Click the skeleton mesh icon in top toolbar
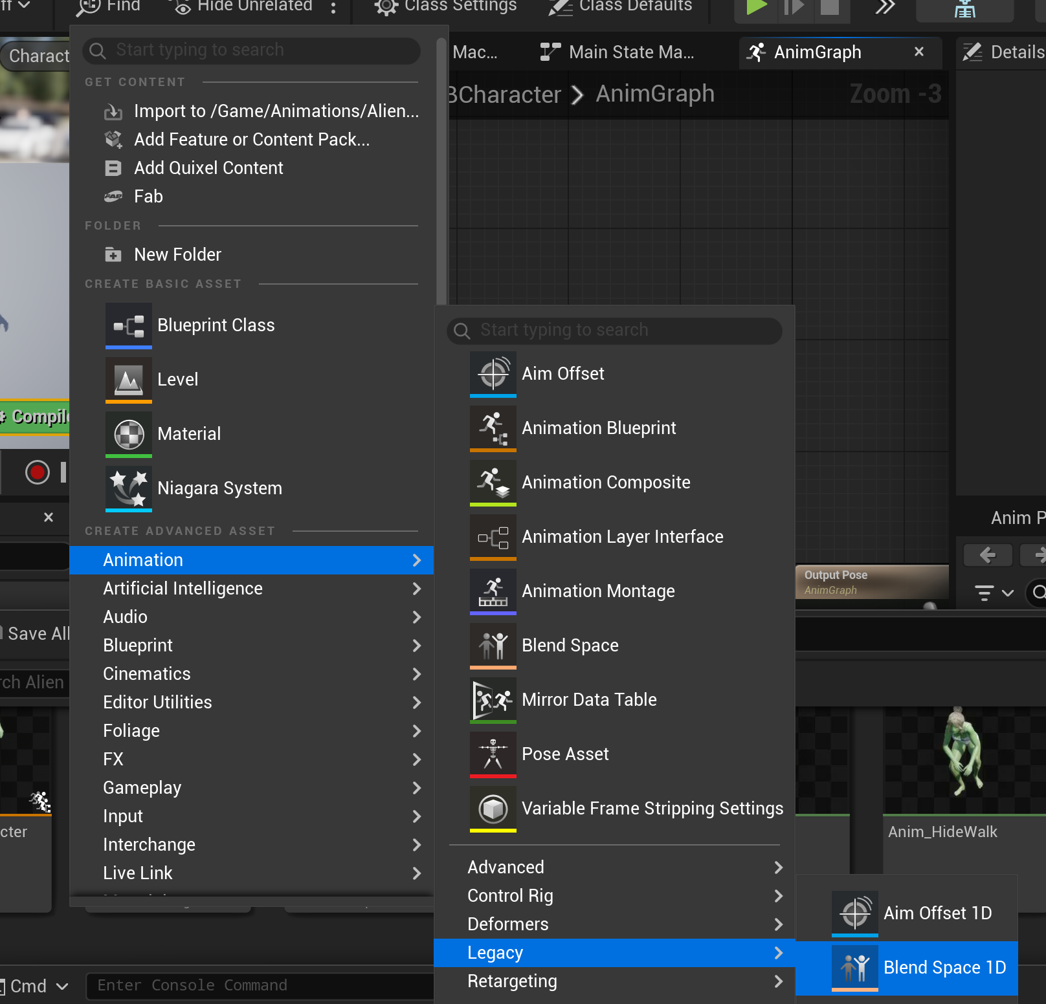This screenshot has height=1004, width=1046. click(964, 9)
